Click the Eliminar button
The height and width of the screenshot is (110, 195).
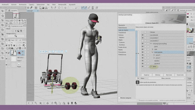(x=158, y=75)
